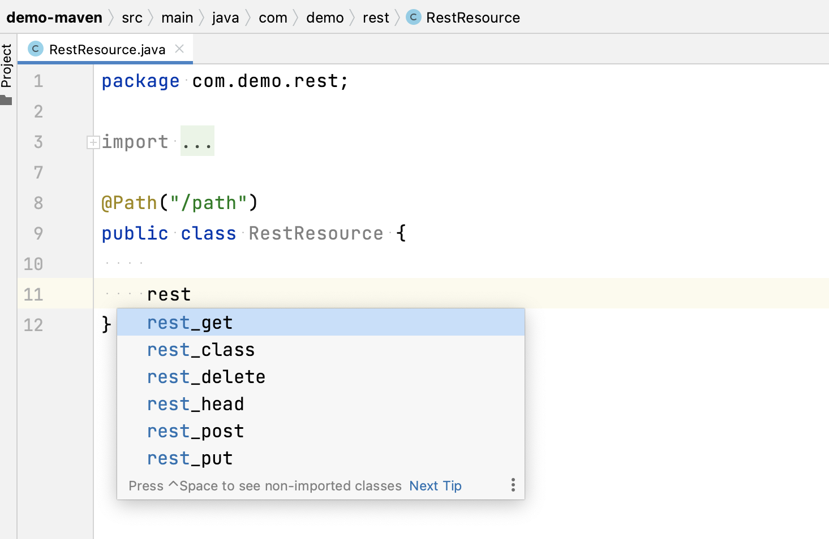Choose rest_delete completion suggestion
The image size is (829, 539).
pyautogui.click(x=321, y=377)
